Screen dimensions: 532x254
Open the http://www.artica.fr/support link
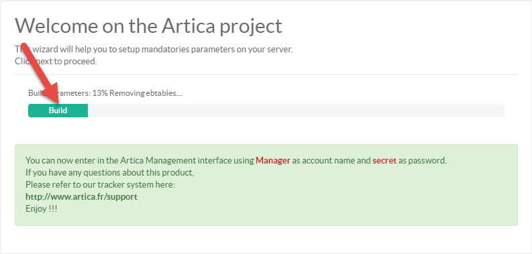click(81, 196)
